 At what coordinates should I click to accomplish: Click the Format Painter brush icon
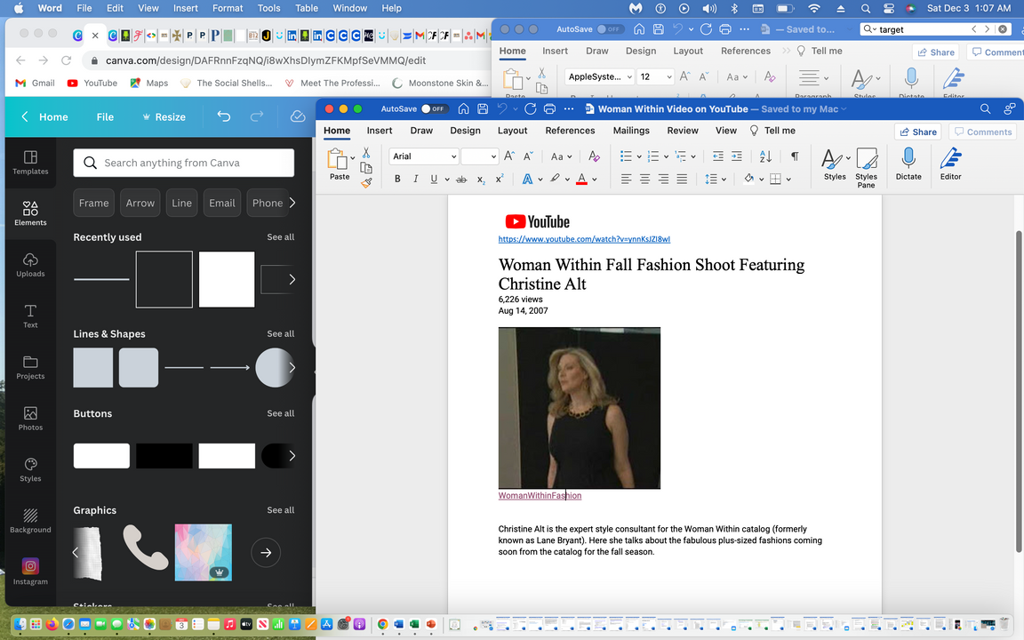pyautogui.click(x=366, y=182)
